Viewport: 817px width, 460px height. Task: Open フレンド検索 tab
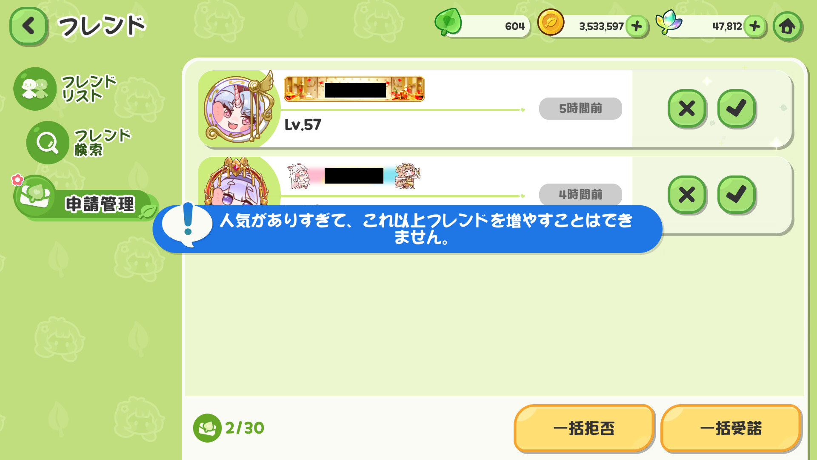79,142
